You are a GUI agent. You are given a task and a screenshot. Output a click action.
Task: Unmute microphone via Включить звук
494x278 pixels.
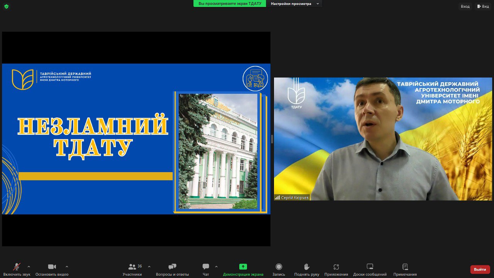coord(17,270)
